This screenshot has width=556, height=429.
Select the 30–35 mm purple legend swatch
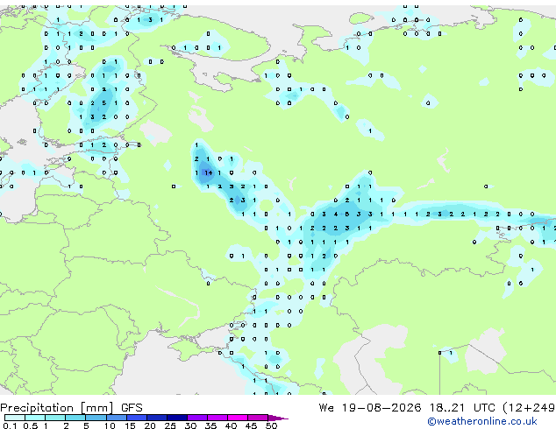tap(196, 418)
